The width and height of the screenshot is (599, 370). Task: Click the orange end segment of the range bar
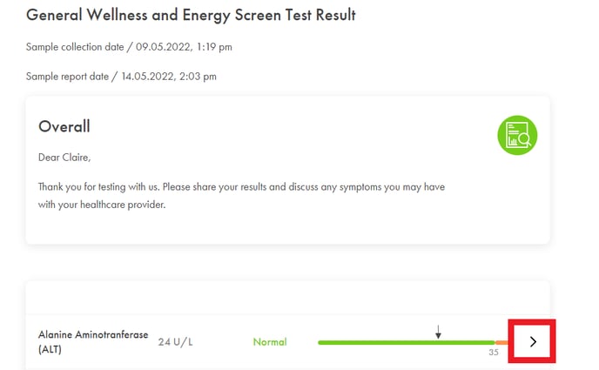click(x=501, y=342)
